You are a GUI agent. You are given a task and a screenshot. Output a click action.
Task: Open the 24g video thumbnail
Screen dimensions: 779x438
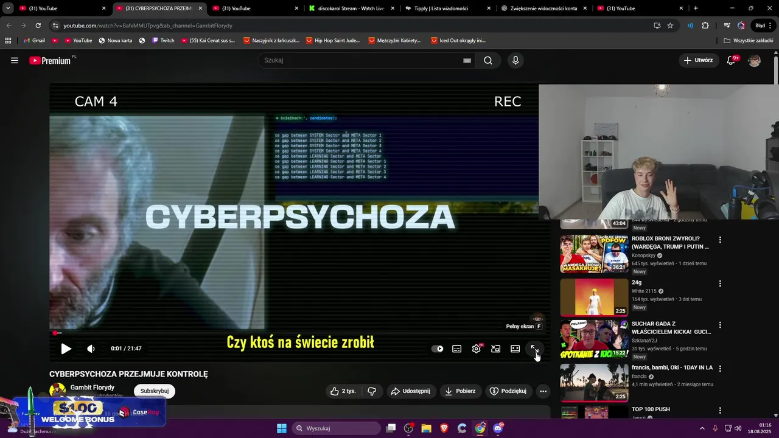point(594,297)
